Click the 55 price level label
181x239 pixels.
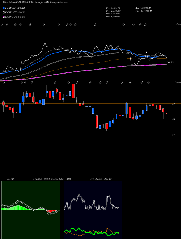point(173,135)
